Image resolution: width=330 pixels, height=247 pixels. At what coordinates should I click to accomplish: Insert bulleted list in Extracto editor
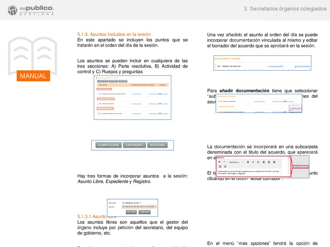click(220, 166)
